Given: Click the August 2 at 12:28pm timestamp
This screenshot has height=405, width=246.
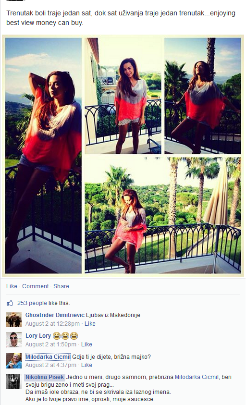Looking at the screenshot, I should 52,324.
